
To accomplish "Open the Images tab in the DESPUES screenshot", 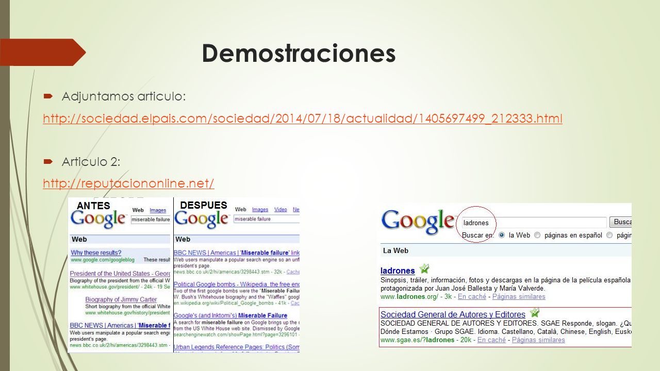I will pos(260,210).
